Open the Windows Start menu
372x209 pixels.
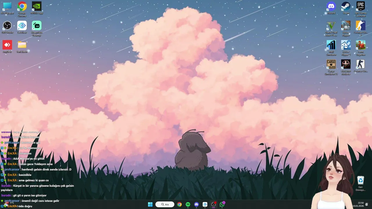(150, 204)
